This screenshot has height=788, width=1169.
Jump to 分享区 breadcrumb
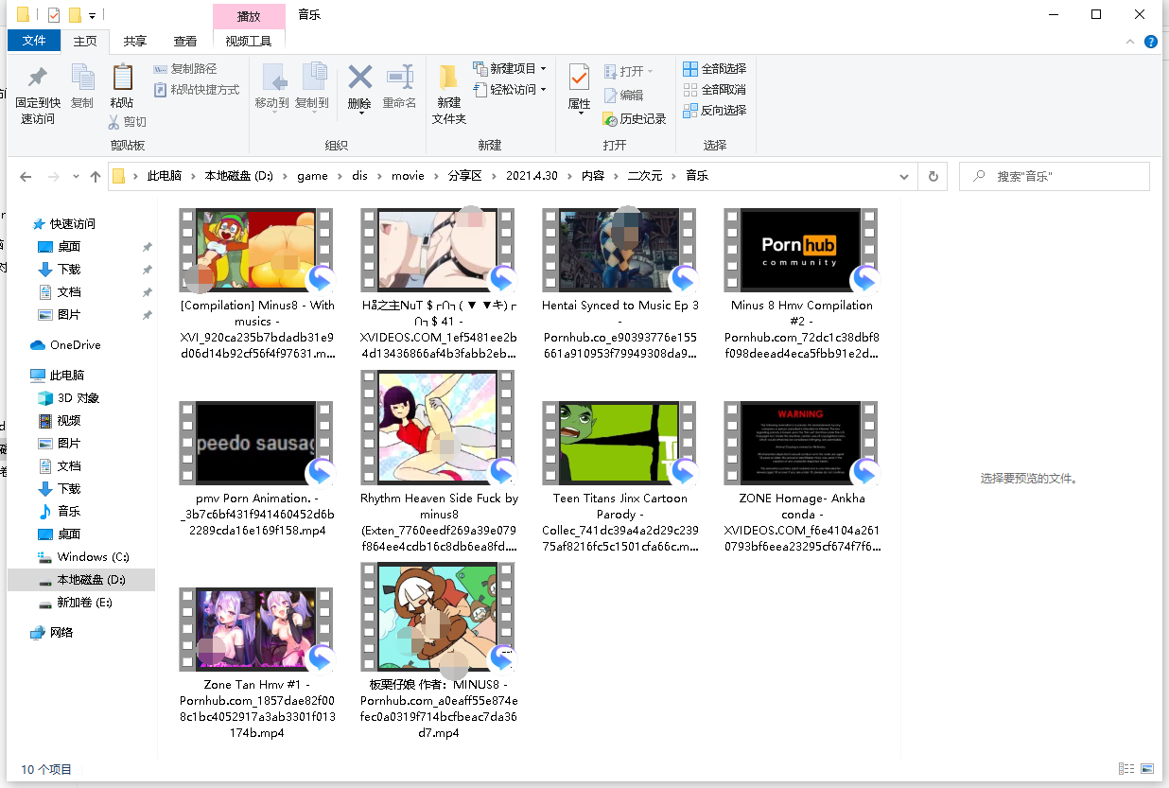[x=464, y=177]
